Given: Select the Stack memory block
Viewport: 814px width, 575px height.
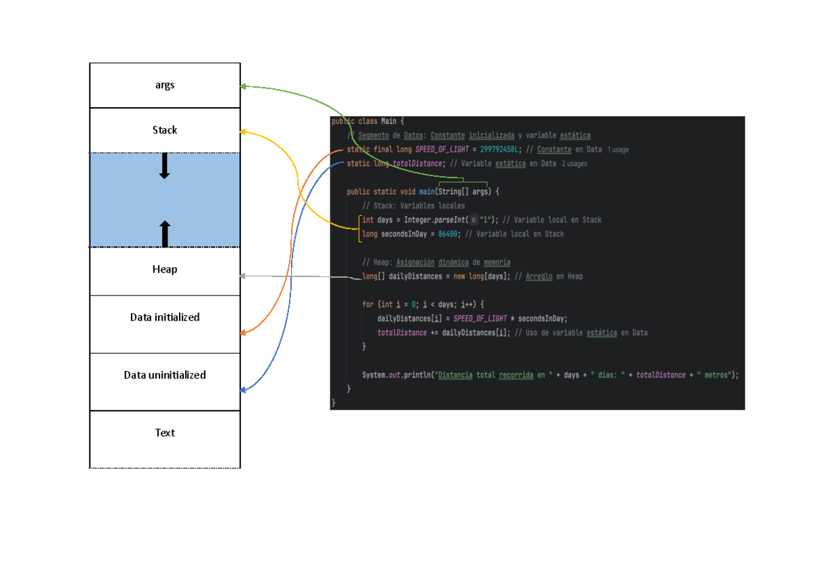Looking at the screenshot, I should coord(165,130).
